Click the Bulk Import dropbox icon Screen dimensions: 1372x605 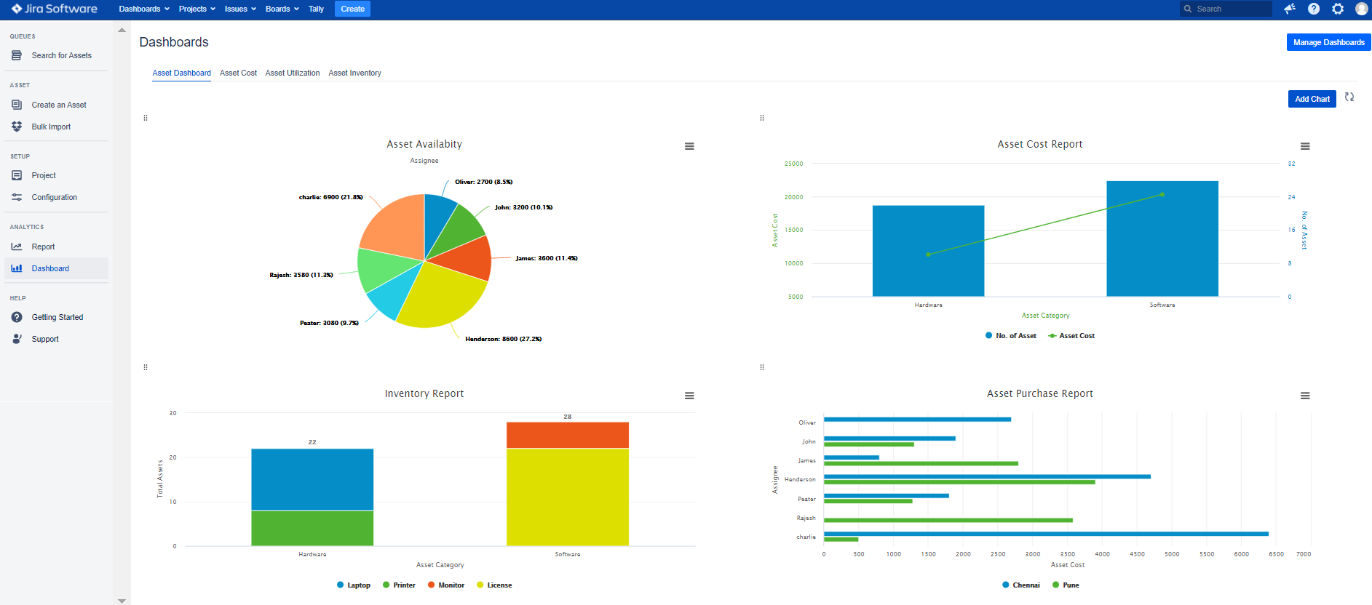(17, 127)
